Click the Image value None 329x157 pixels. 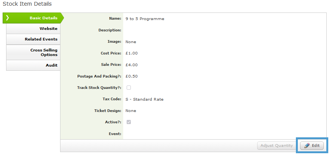[x=131, y=42]
